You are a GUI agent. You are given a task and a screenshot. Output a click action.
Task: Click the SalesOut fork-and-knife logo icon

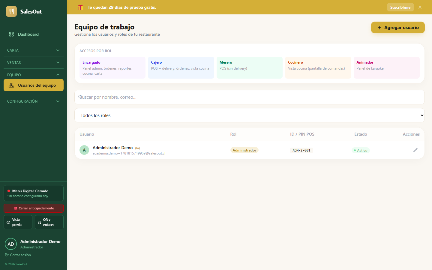[11, 11]
